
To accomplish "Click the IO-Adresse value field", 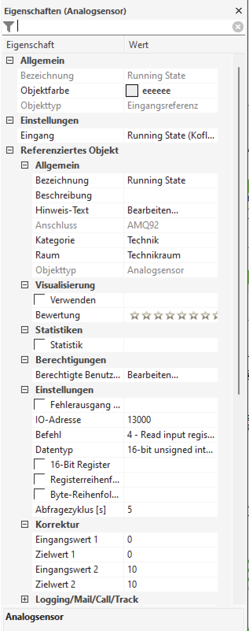I will click(170, 420).
